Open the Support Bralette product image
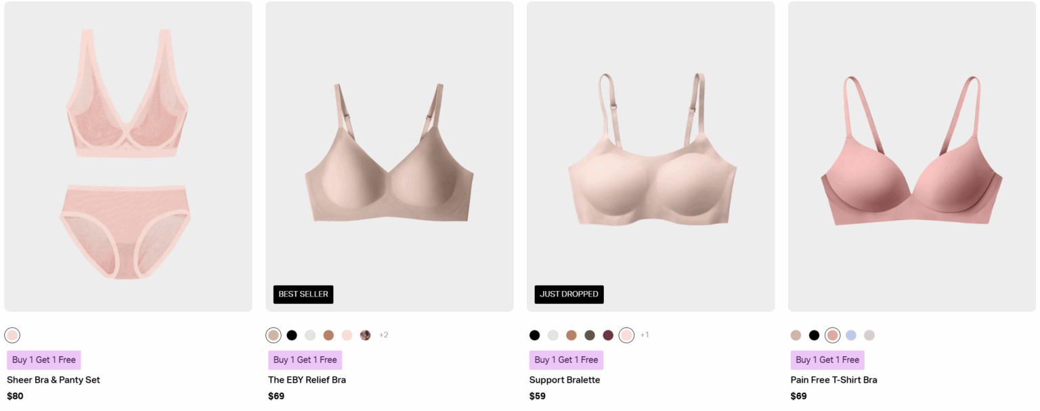 pyautogui.click(x=651, y=156)
